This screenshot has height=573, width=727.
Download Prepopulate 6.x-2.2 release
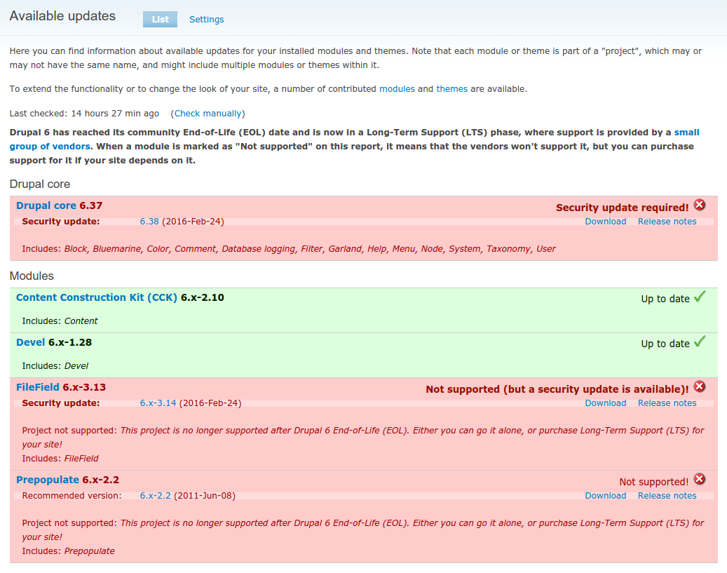click(605, 496)
